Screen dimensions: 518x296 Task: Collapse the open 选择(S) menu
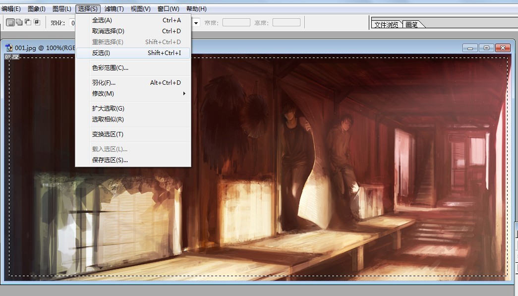(x=88, y=9)
